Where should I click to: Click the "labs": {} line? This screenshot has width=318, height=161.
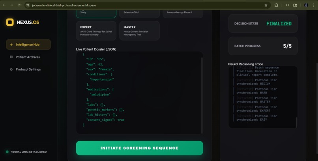(96, 105)
